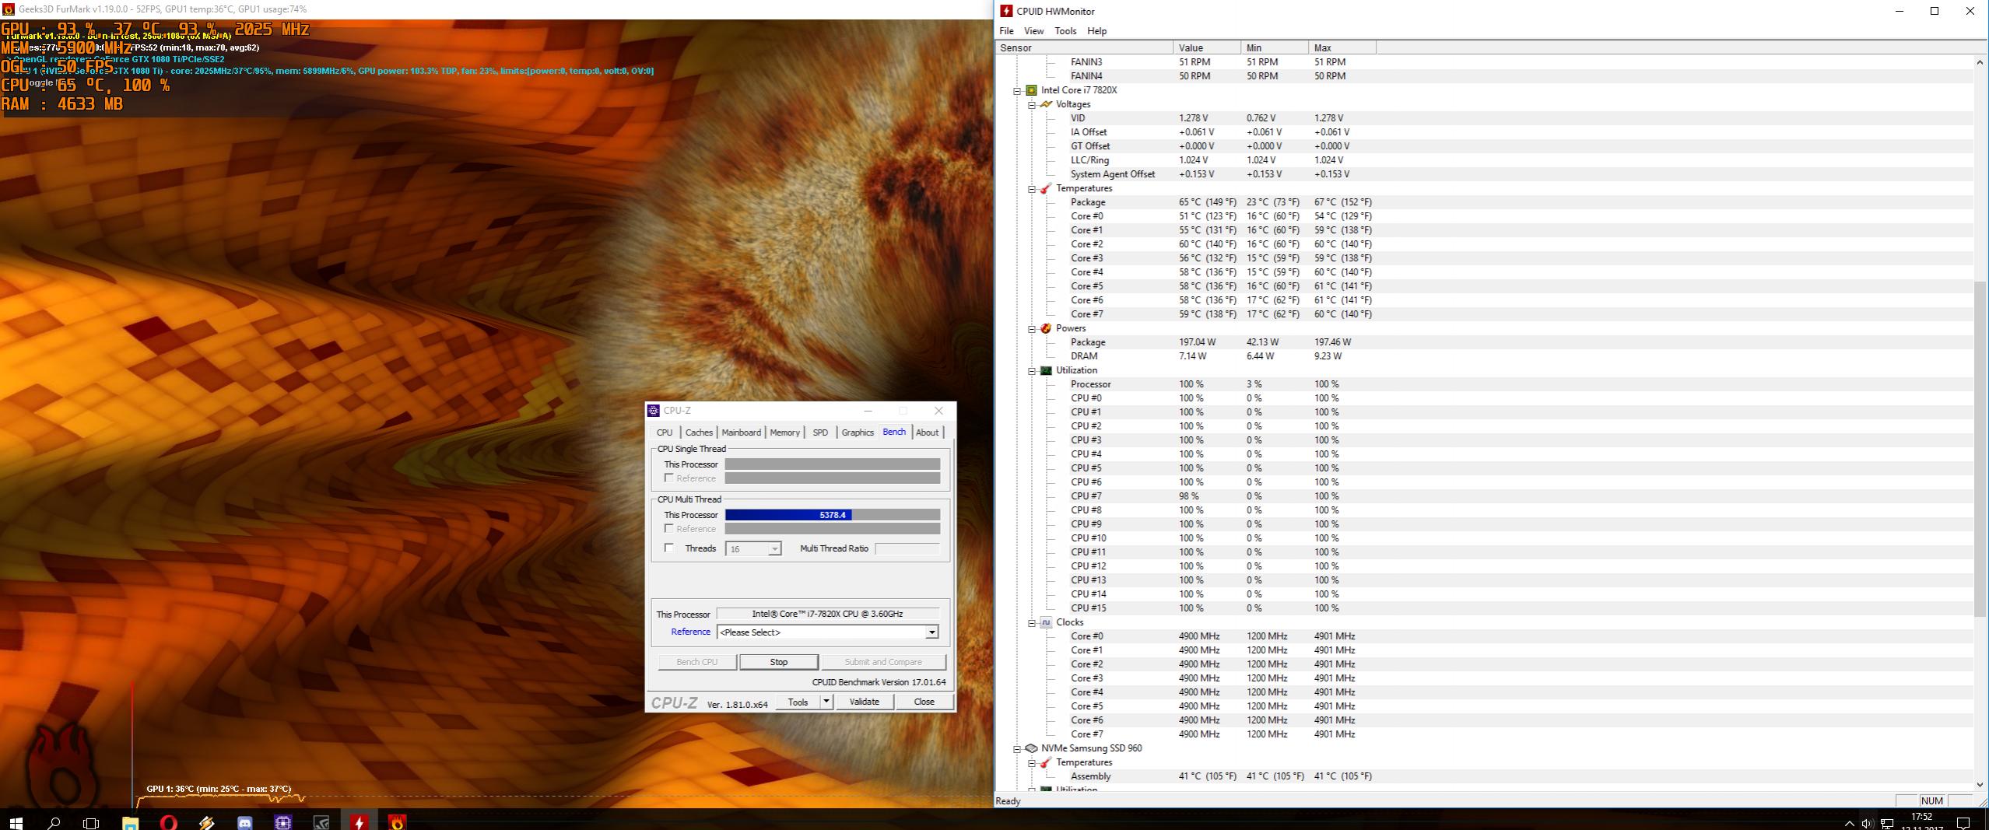The width and height of the screenshot is (1989, 830).
Task: Click the CPU-Z title bar app icon
Action: point(654,411)
